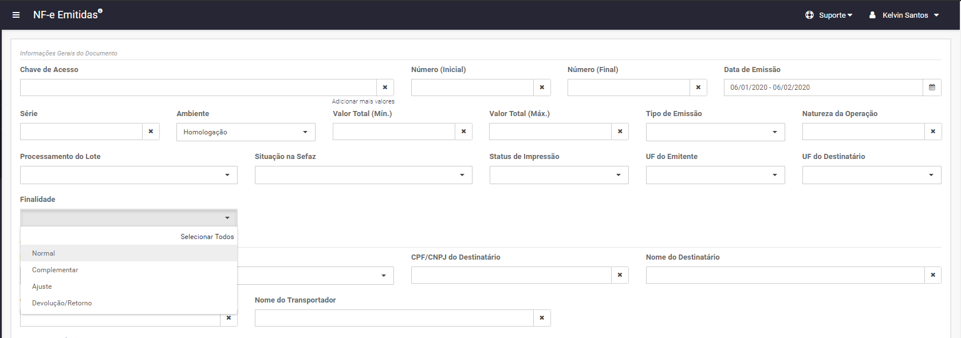961x338 pixels.
Task: Clear the Chave de Acesso field
Action: click(385, 88)
